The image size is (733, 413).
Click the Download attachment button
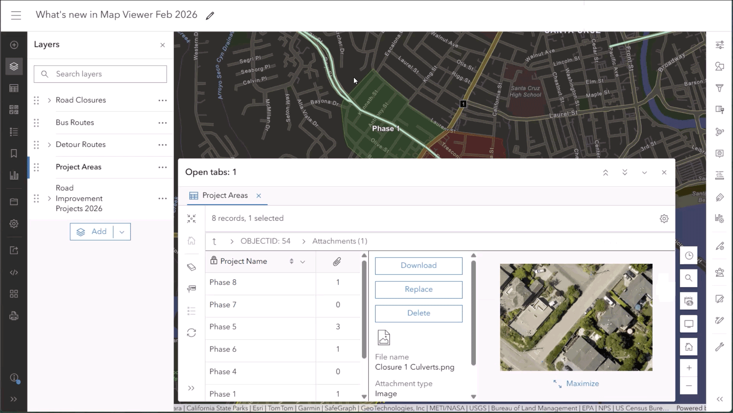pos(418,266)
